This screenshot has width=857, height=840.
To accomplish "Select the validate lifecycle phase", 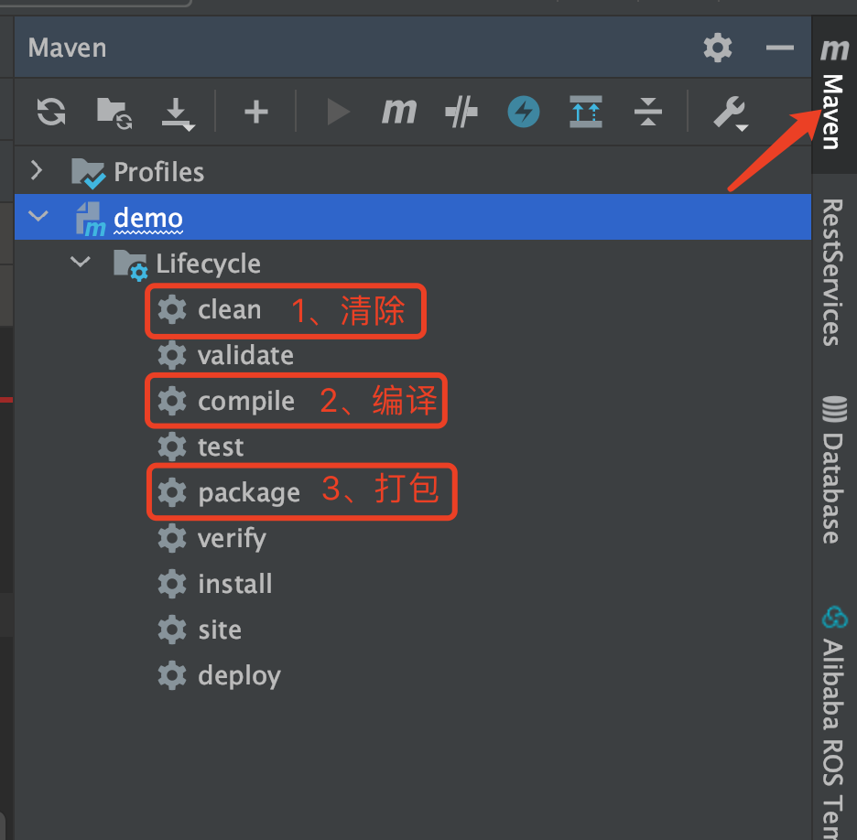I will 245,356.
